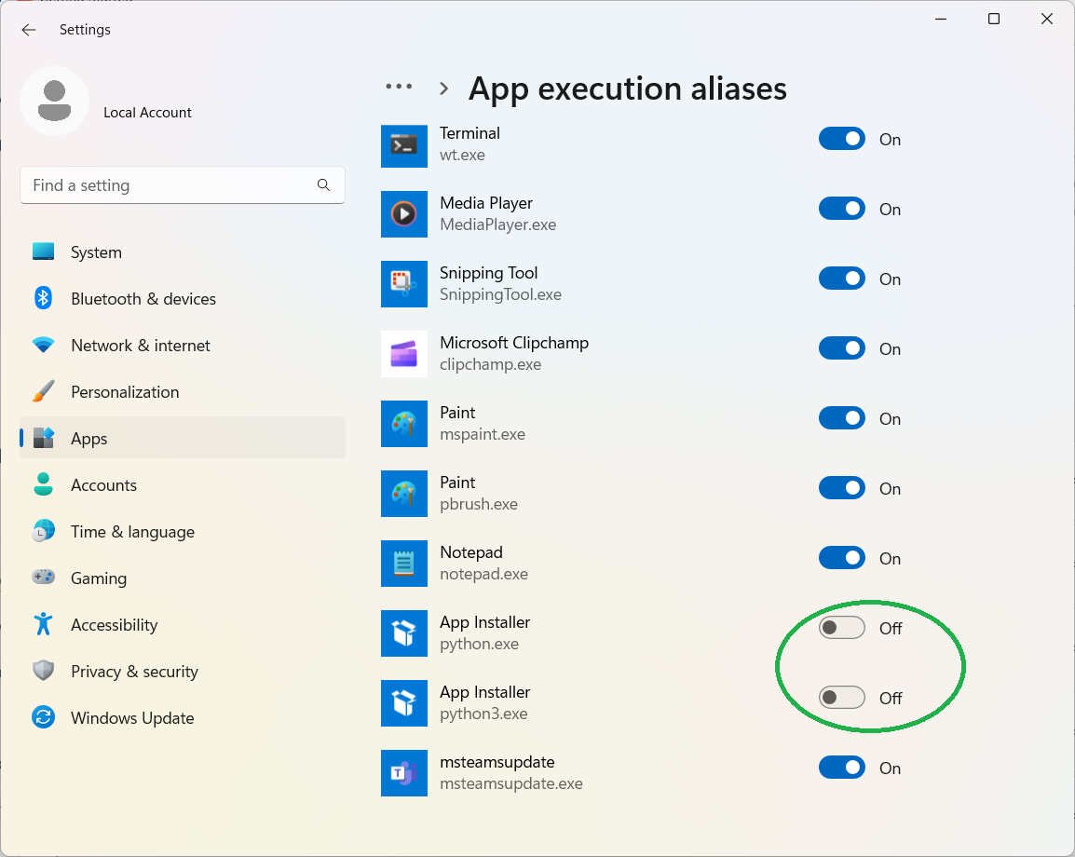Screen dimensions: 1075x857
Task: Click the Notepad app icon
Action: (x=404, y=564)
